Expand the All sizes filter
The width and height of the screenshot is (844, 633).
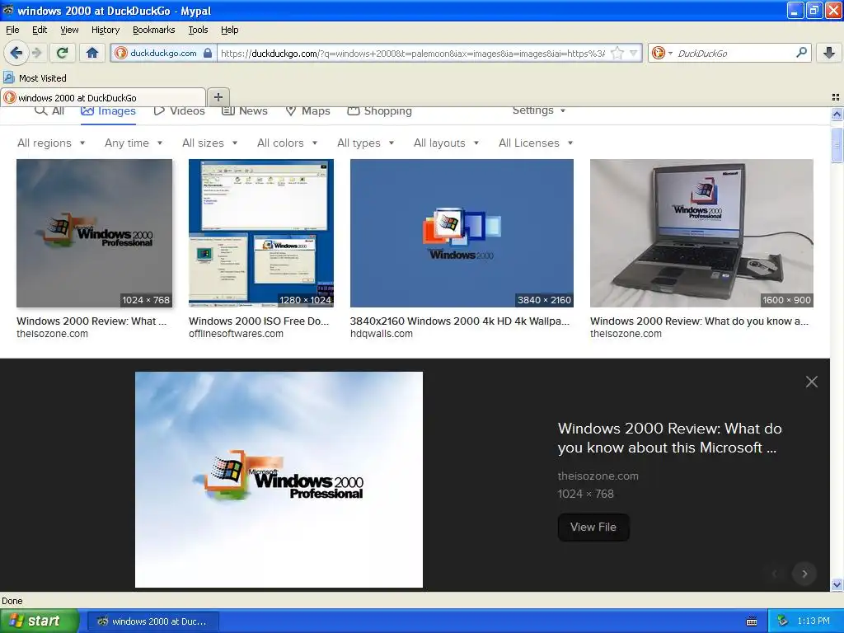pyautogui.click(x=210, y=143)
